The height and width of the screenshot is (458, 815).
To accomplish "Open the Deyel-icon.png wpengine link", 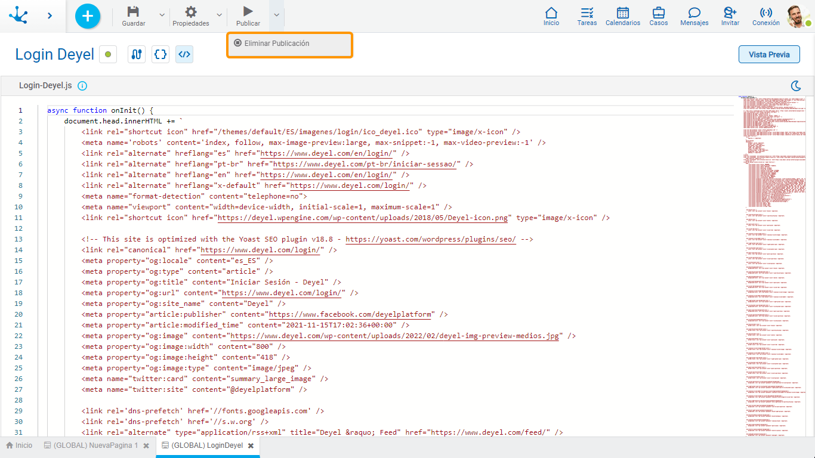I will click(363, 218).
